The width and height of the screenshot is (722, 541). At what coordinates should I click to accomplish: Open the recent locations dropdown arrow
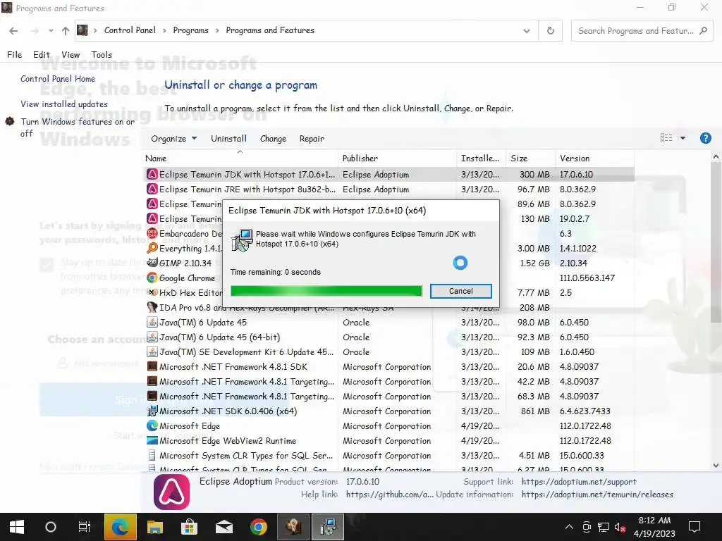51,31
